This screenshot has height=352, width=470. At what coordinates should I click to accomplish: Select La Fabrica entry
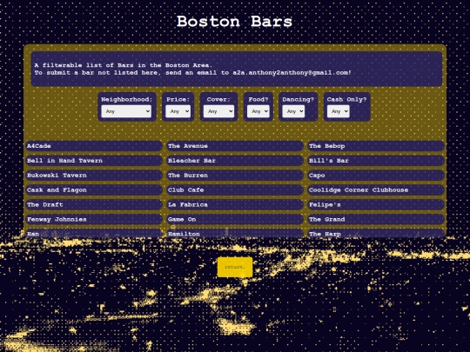(235, 204)
